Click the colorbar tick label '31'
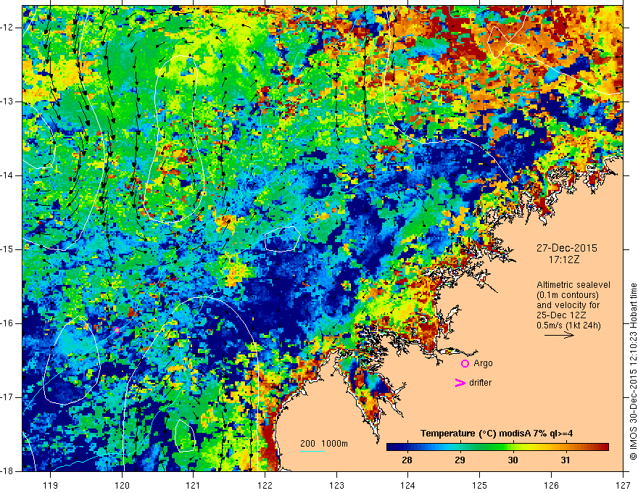 click(565, 460)
